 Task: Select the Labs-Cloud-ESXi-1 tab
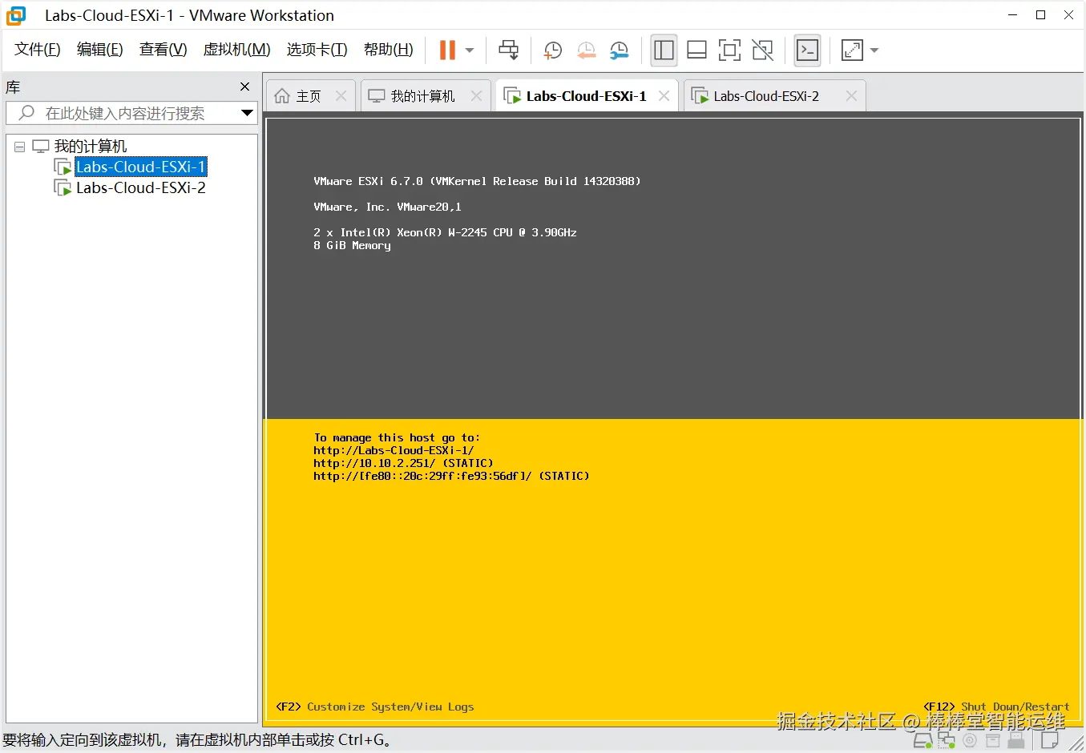pos(586,96)
